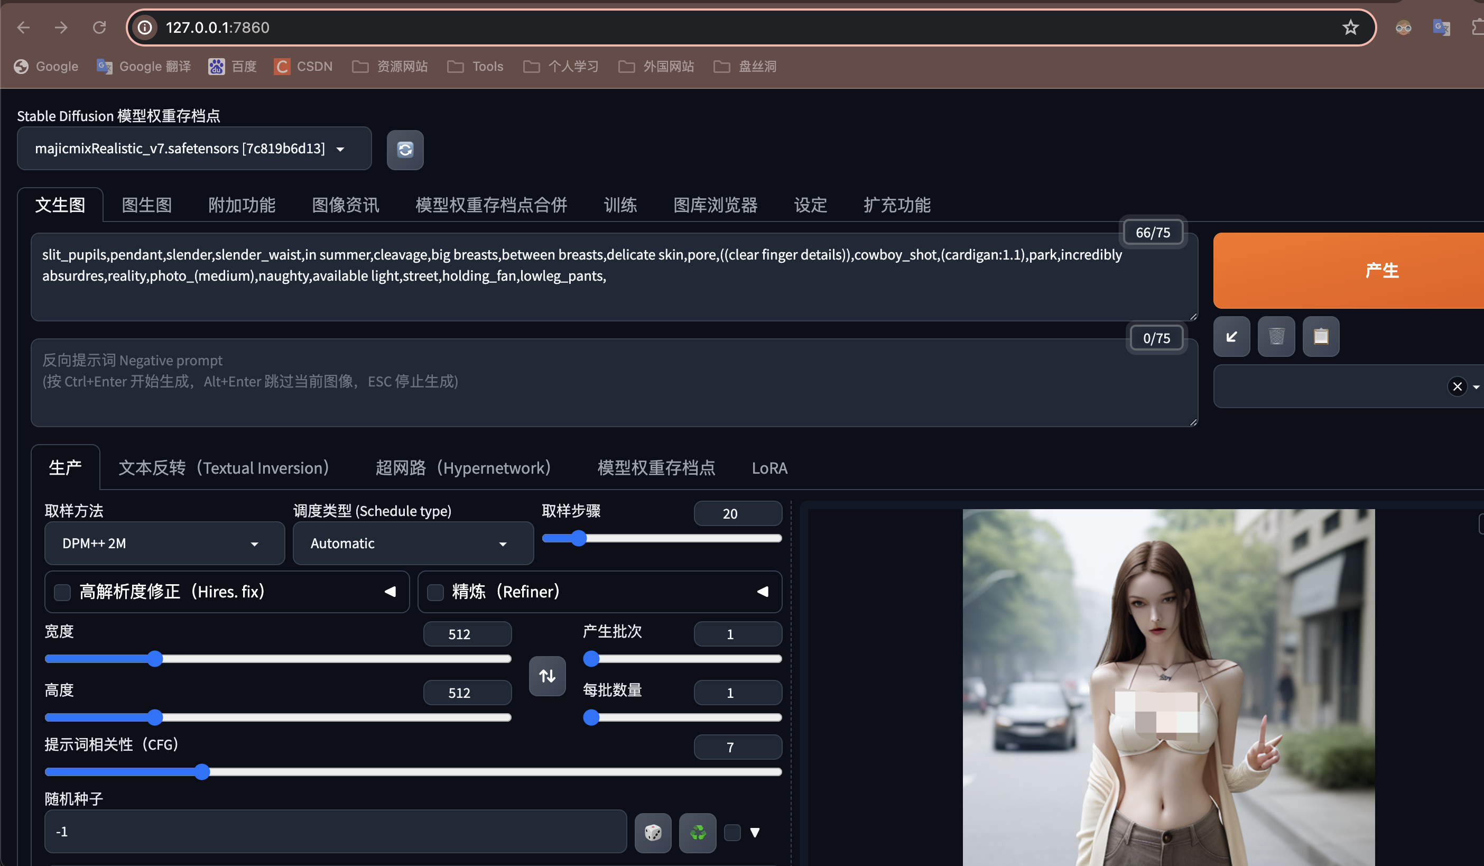Click the CFG scale slider
Viewport: 1484px width, 866px height.
tap(413, 771)
